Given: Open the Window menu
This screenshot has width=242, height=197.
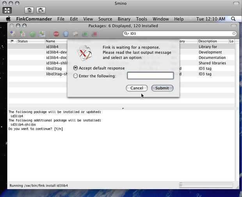Looking at the screenshot, I should point(161,19).
